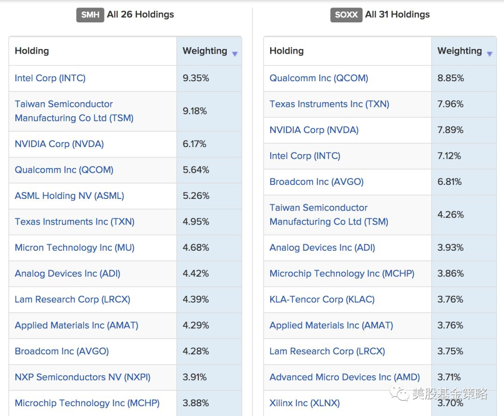Open Micron Technology Inc (MU) link
This screenshot has height=416, width=504.
[75, 247]
